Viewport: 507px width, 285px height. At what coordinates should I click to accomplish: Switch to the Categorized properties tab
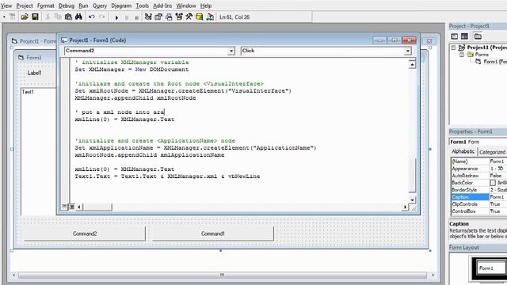[492, 152]
